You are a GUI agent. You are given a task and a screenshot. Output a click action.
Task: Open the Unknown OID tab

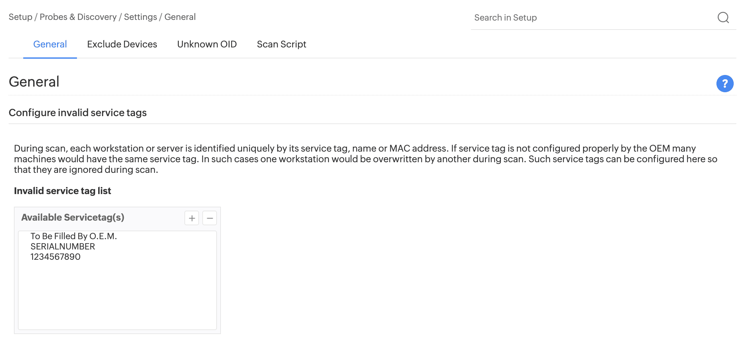tap(207, 44)
